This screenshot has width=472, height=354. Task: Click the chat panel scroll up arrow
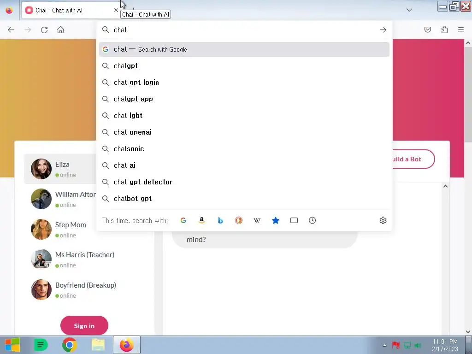pyautogui.click(x=445, y=186)
